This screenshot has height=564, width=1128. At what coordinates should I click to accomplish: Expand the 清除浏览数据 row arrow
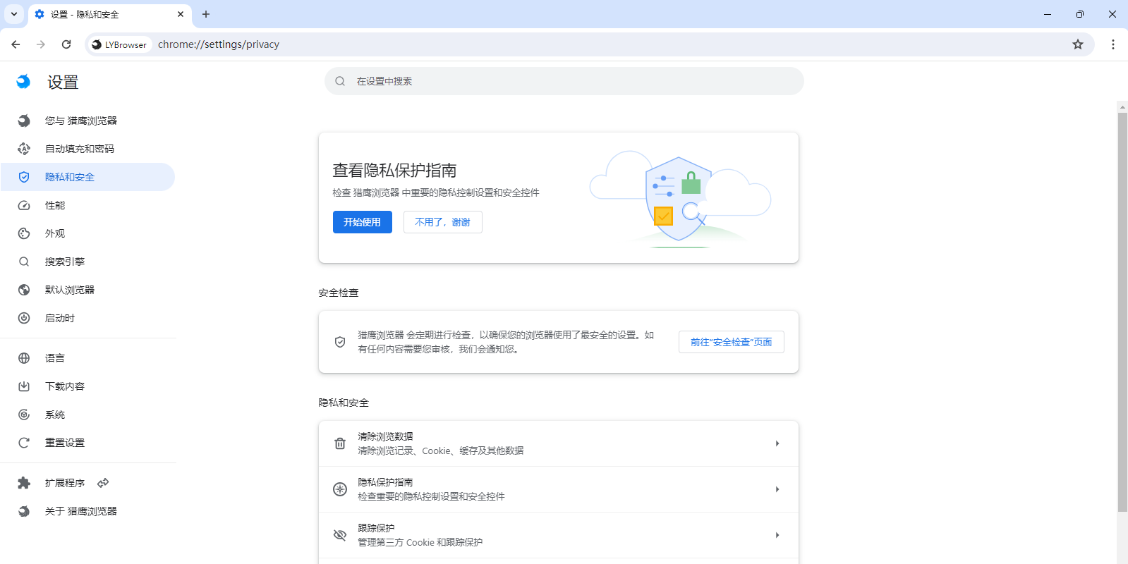click(777, 443)
